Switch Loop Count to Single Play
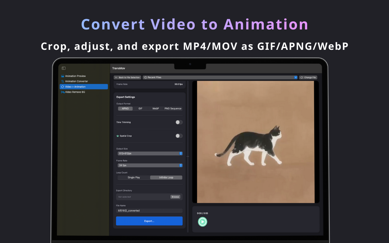The width and height of the screenshot is (389, 243). (x=134, y=177)
